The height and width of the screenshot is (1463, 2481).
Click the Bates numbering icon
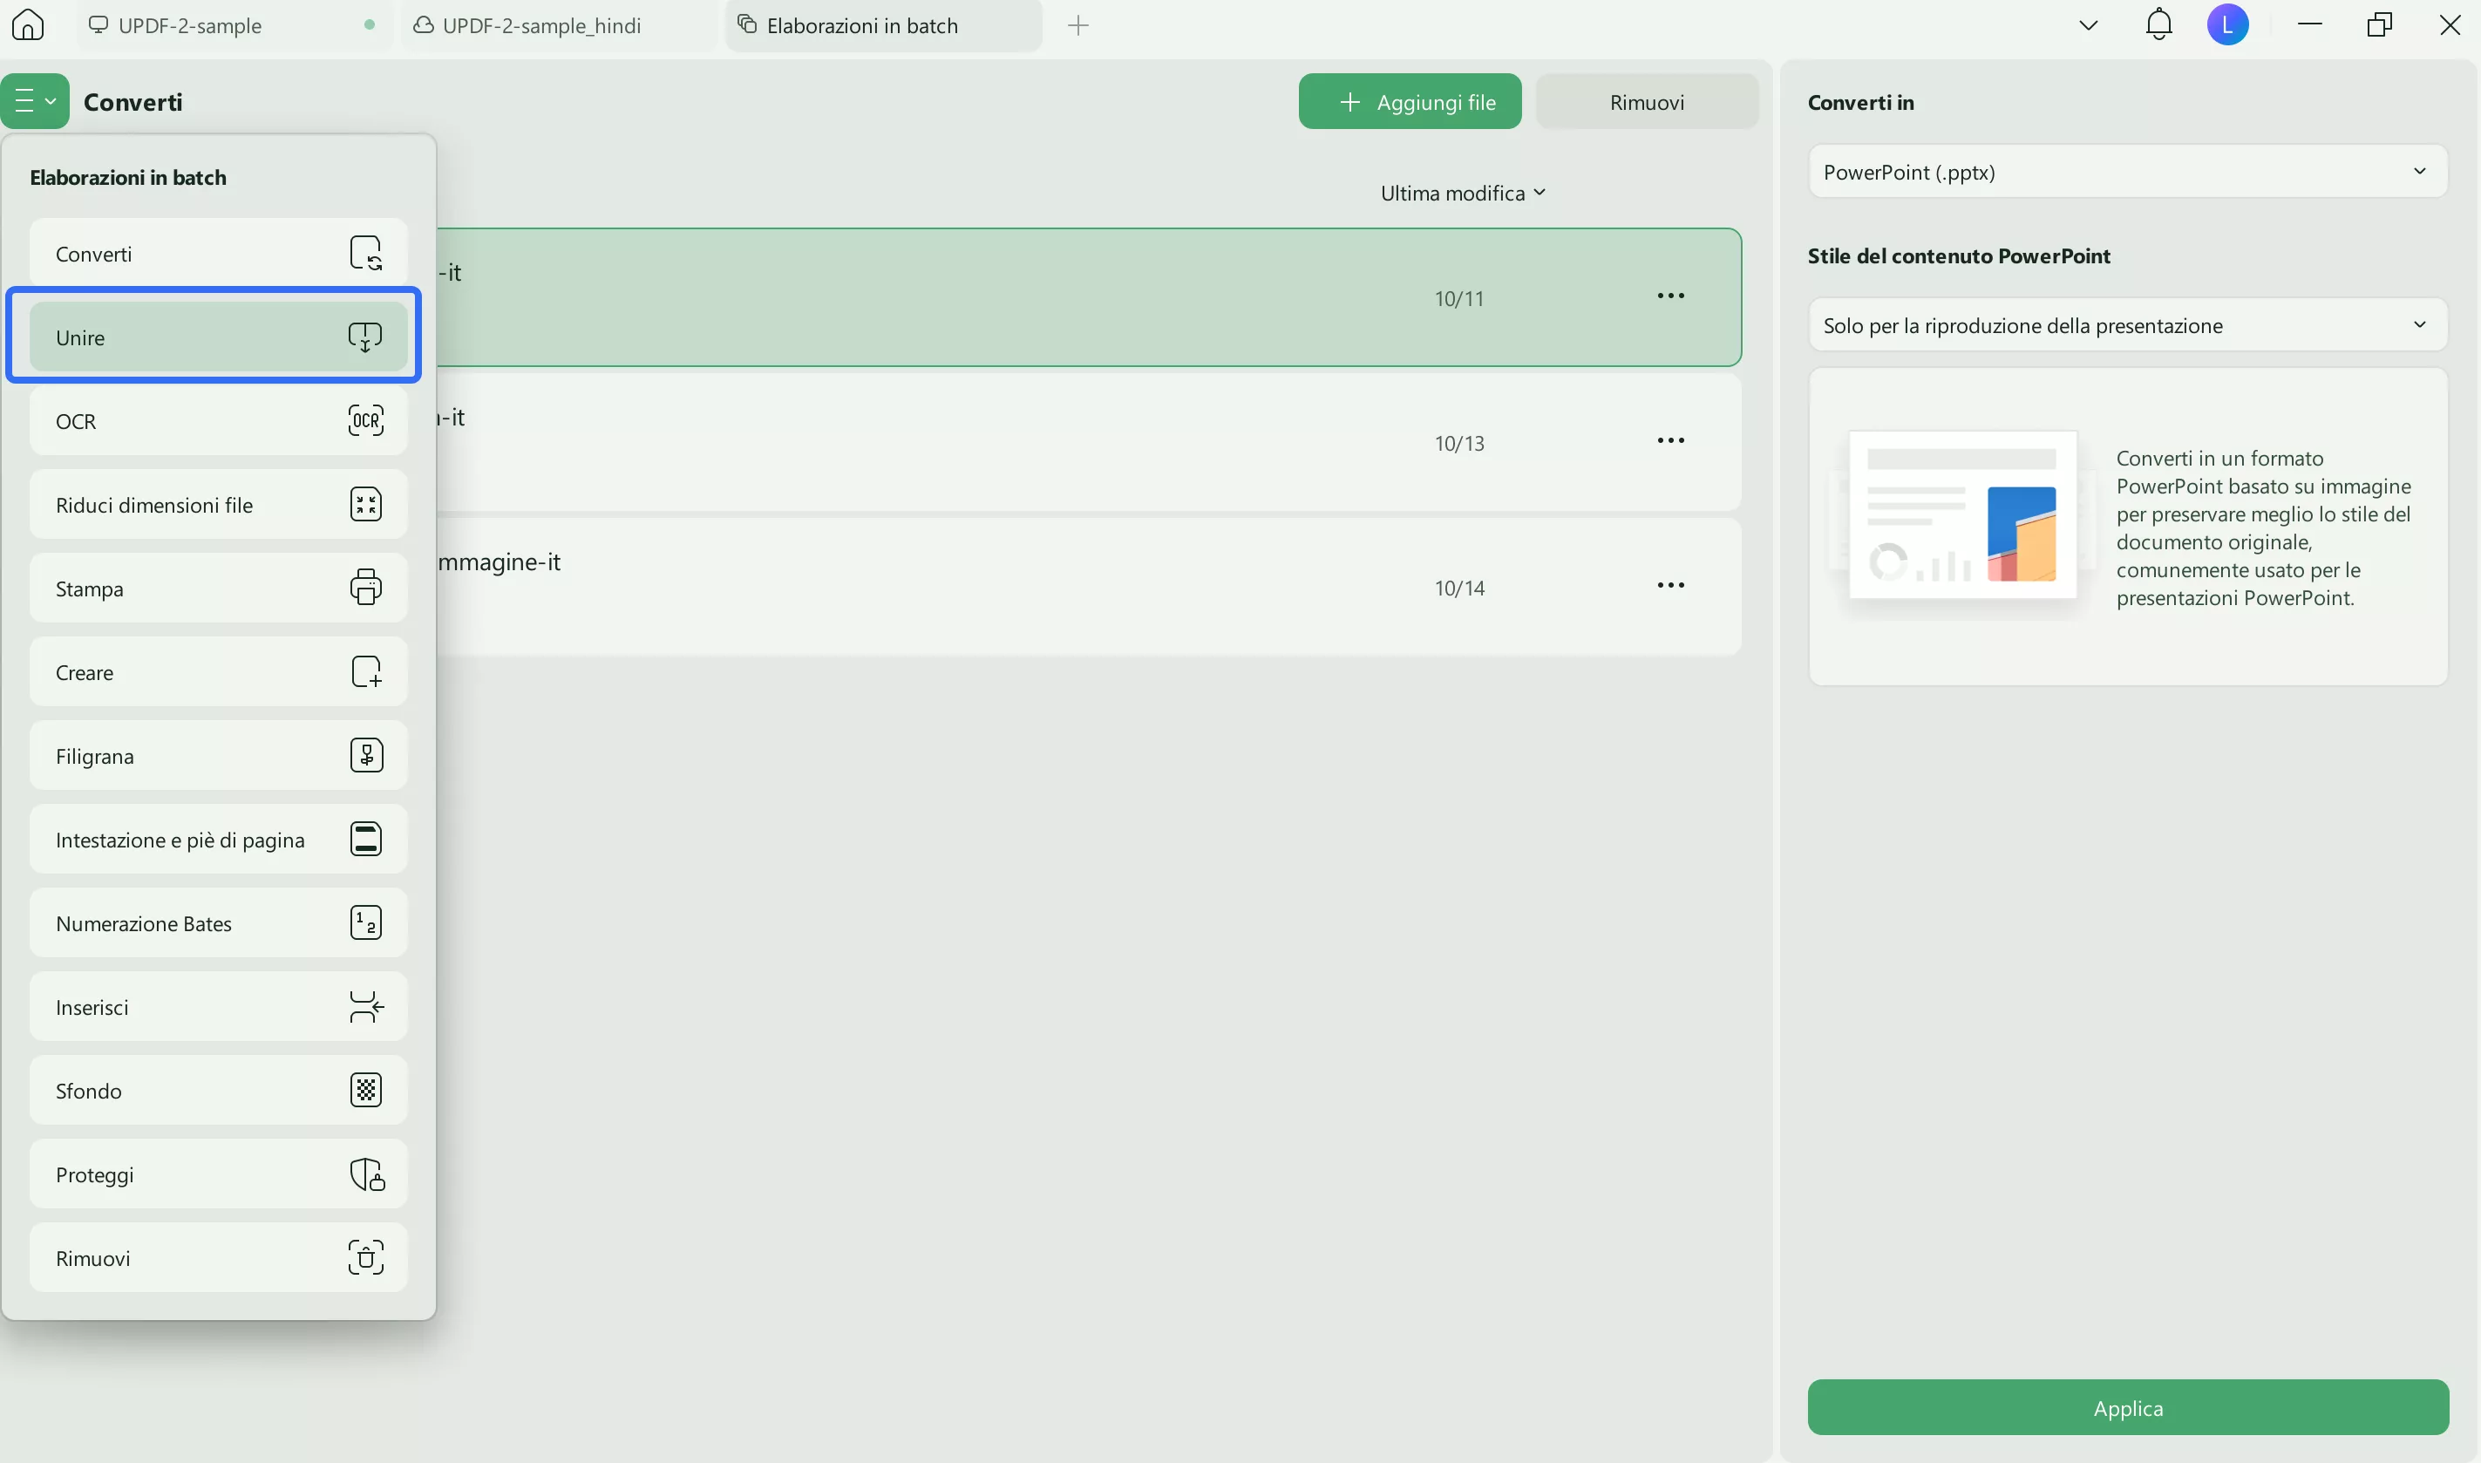coord(365,922)
